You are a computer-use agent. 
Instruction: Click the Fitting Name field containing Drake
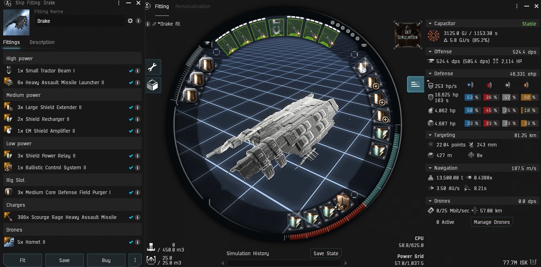(80, 21)
